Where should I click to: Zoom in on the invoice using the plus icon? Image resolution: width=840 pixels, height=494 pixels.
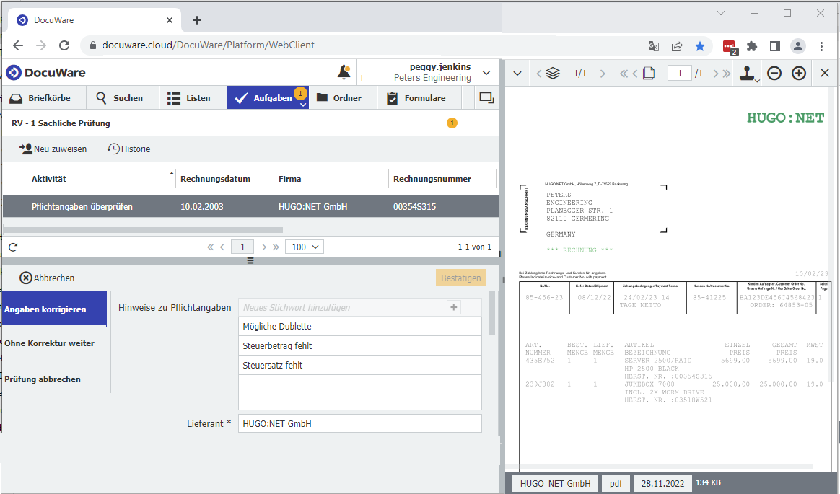pyautogui.click(x=800, y=73)
